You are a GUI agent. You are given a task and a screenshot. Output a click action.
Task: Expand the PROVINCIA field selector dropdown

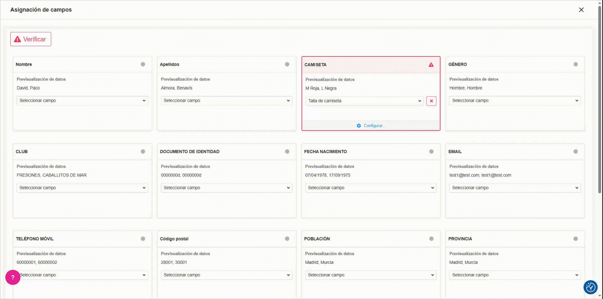pyautogui.click(x=515, y=275)
